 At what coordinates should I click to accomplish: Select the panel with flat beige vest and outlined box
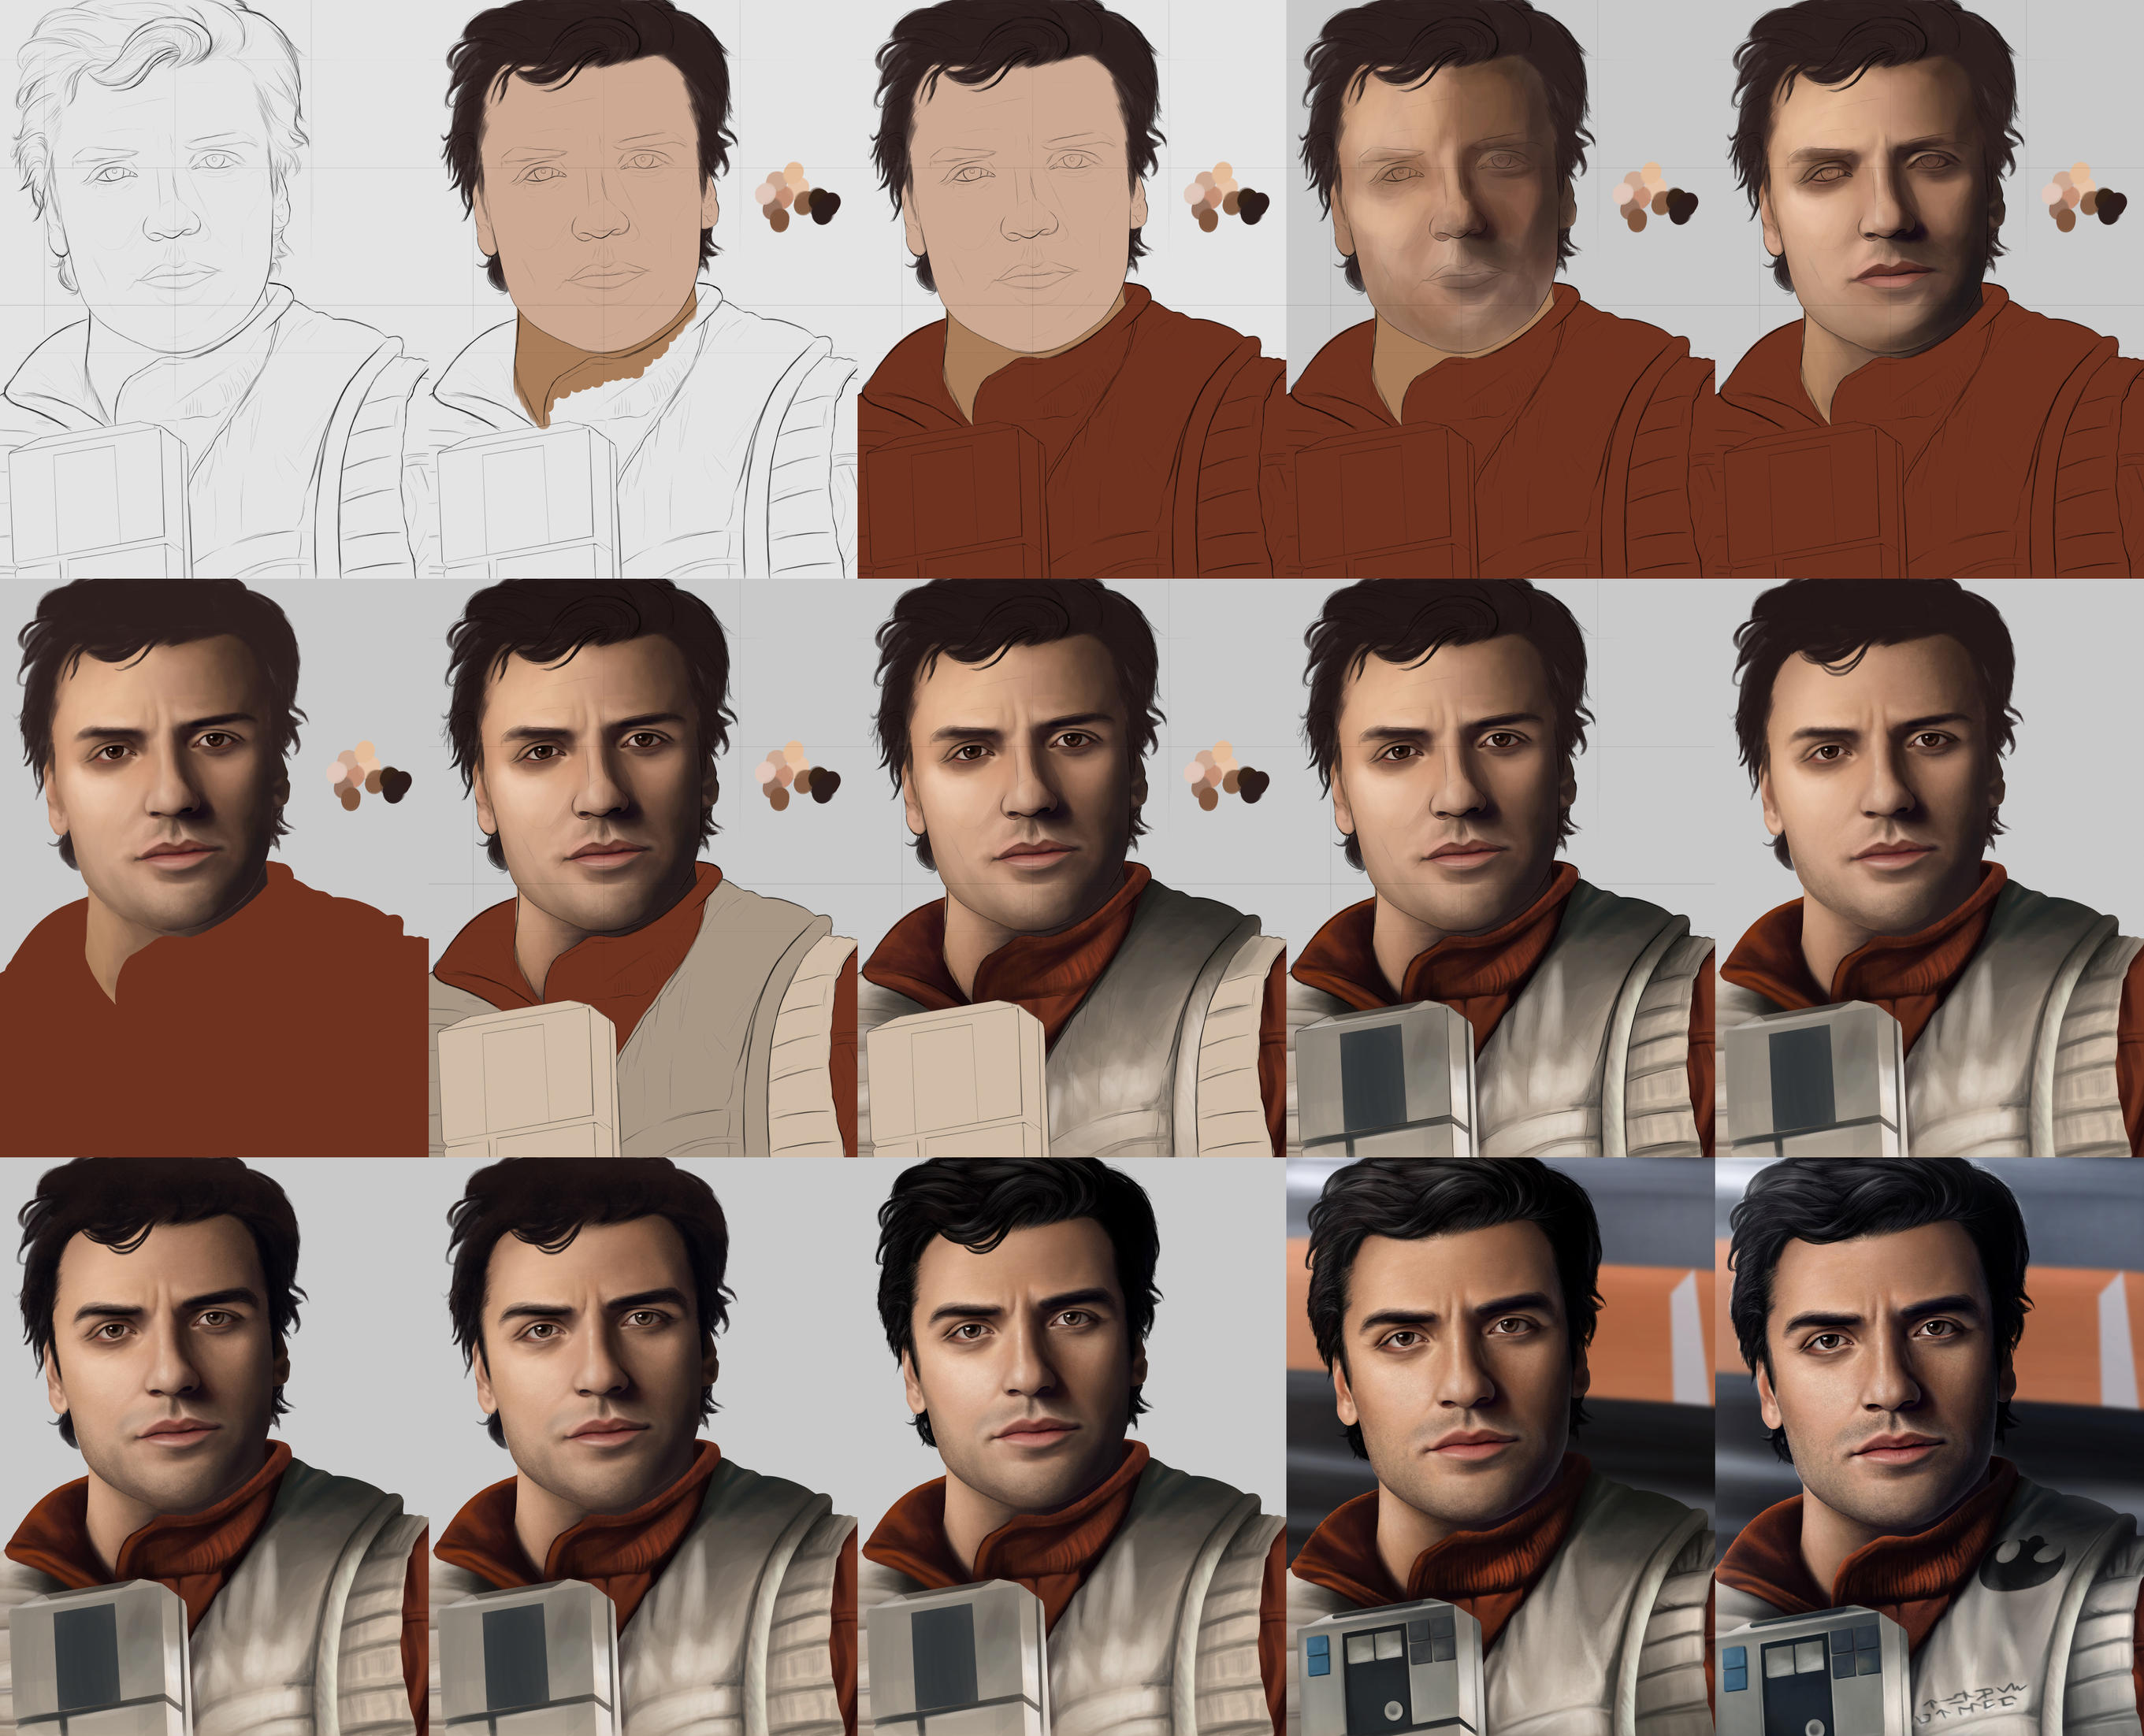pos(642,868)
